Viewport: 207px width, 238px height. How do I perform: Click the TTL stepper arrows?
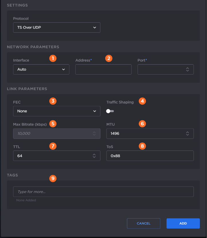[x=94, y=156]
